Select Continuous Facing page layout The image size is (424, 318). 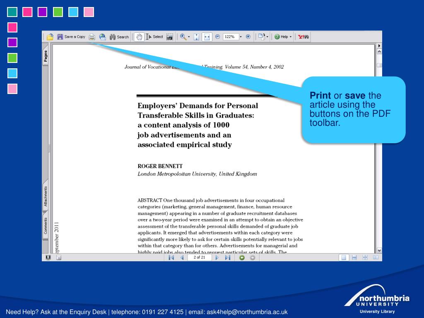click(x=365, y=258)
